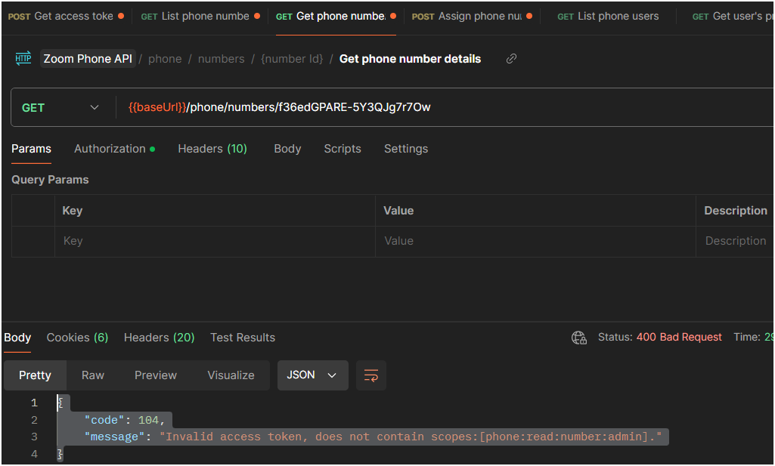Click the 400 Bad Request status text
Viewport: 775px width, 466px height.
pos(679,337)
